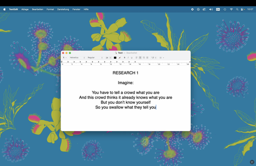This screenshot has height=166, width=256.
Task: Open the list bullets and numbering dropdown
Action: (162, 57)
